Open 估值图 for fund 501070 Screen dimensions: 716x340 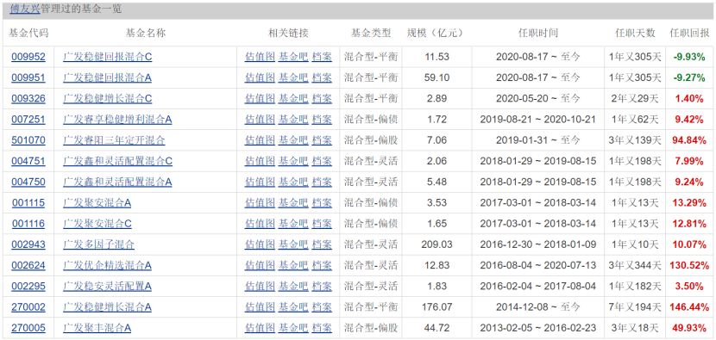pyautogui.click(x=260, y=140)
